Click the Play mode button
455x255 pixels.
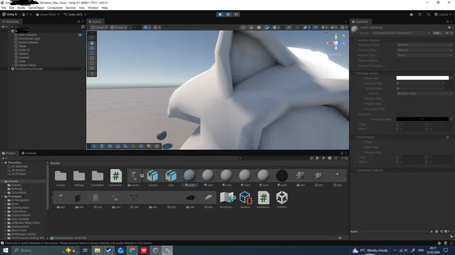(x=220, y=14)
